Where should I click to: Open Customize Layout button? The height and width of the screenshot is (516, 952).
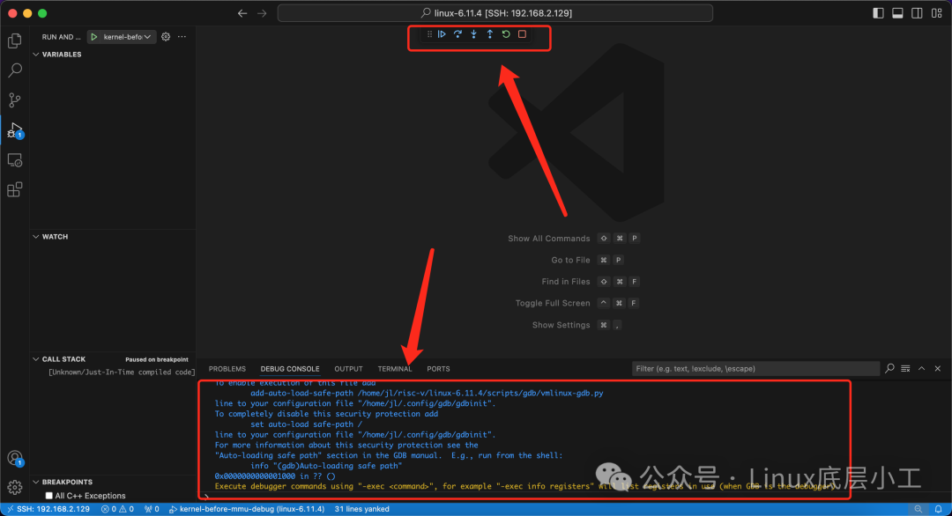pos(936,13)
